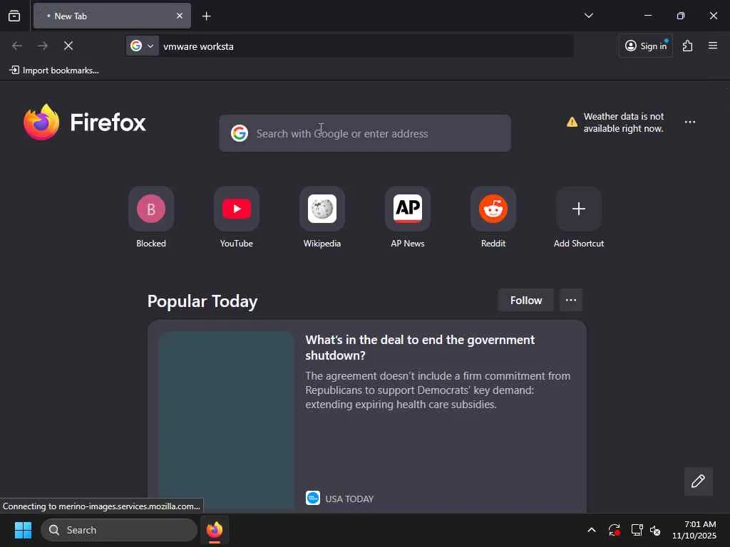Image resolution: width=730 pixels, height=547 pixels.
Task: Open the clock showing 7:01 AM
Action: click(694, 530)
